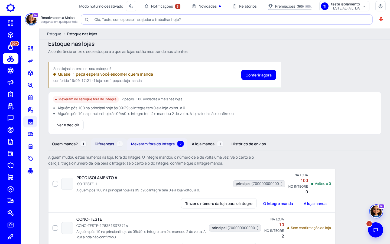Open the wrench tools icon in the sidebar

coord(11,213)
